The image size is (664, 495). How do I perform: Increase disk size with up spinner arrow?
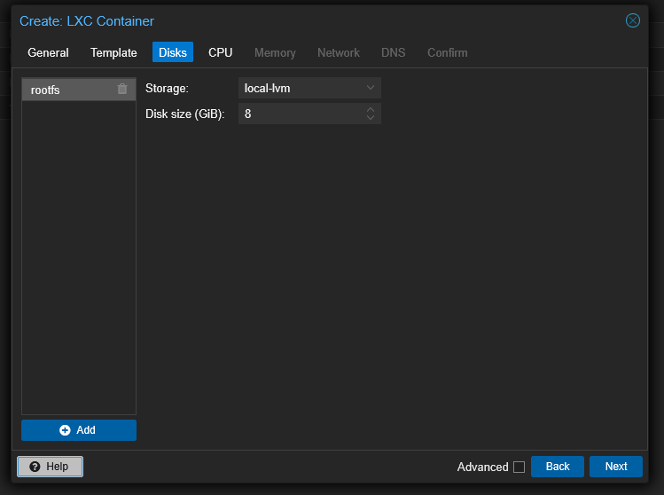click(x=371, y=110)
